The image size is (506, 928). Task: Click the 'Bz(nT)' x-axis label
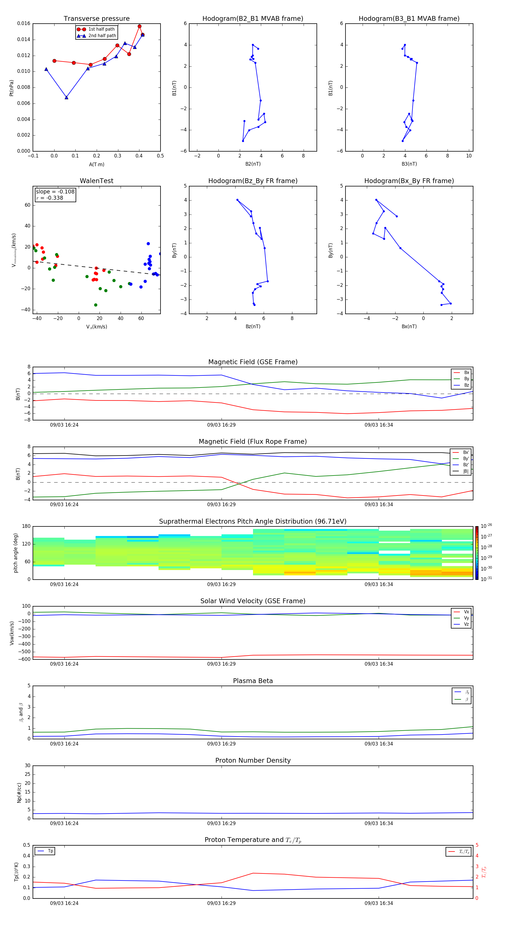tap(253, 326)
